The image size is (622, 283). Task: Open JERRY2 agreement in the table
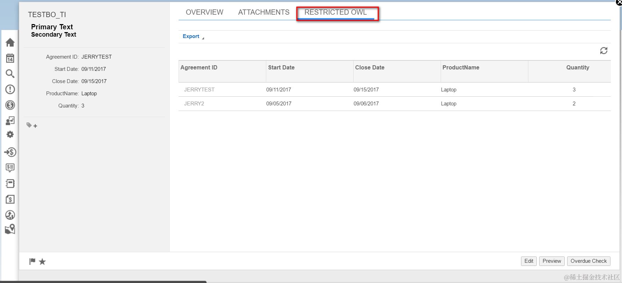click(x=194, y=104)
